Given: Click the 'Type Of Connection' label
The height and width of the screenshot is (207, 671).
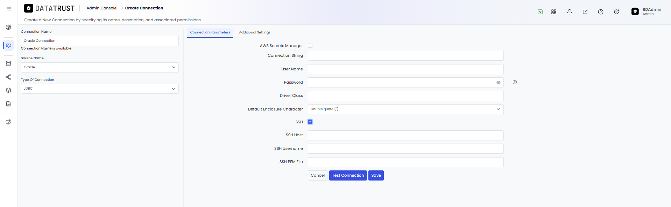Looking at the screenshot, I should pos(37,80).
